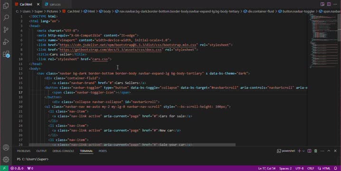The height and width of the screenshot is (171, 341).
Task: Open the launch profile dropdown next to plus
Action: (x=303, y=151)
